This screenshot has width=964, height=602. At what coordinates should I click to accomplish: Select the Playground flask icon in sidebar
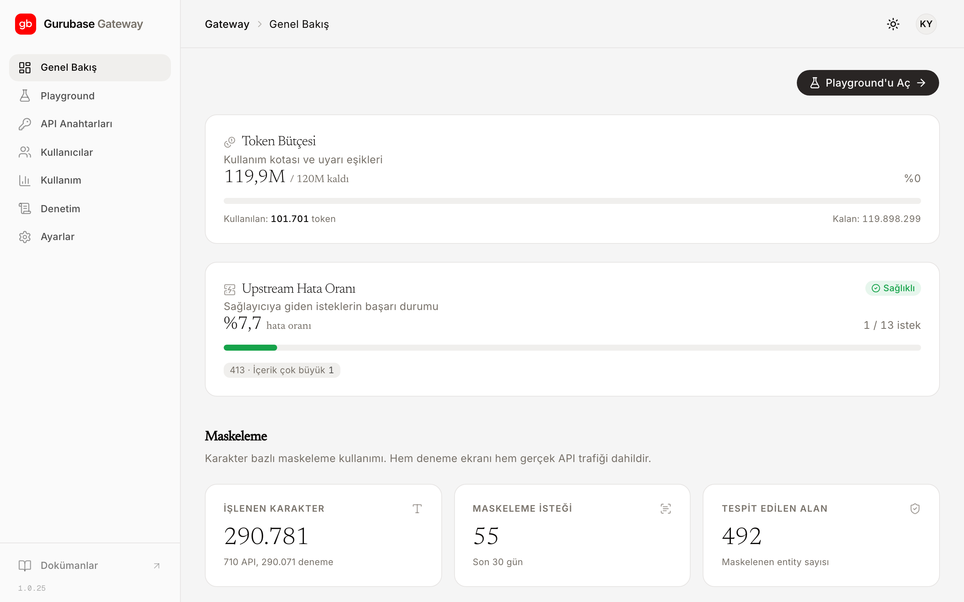(25, 96)
